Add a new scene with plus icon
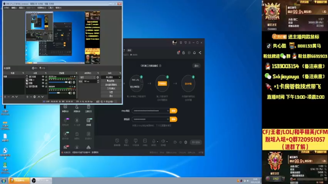The height and width of the screenshot is (184, 328). [5, 97]
